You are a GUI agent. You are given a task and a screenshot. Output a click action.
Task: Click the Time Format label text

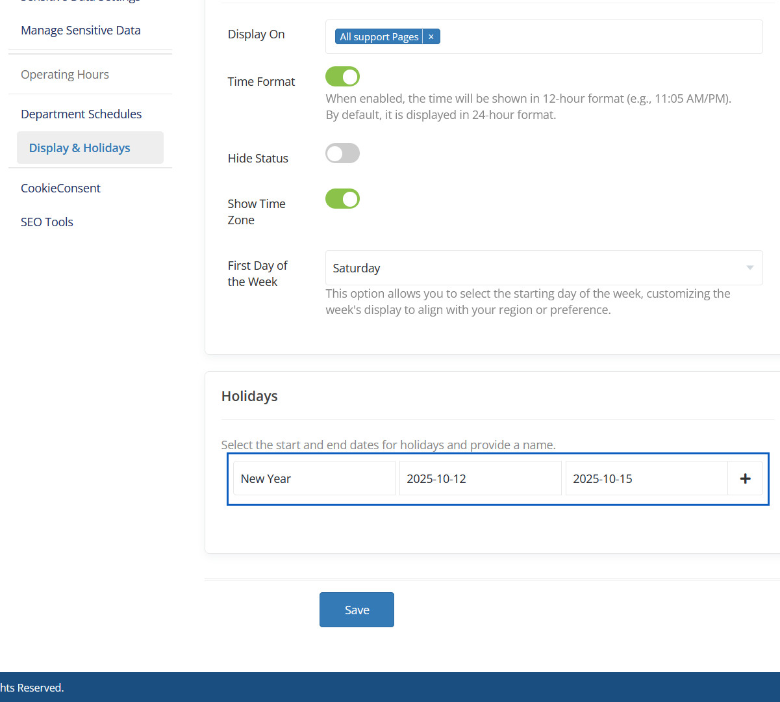point(261,82)
